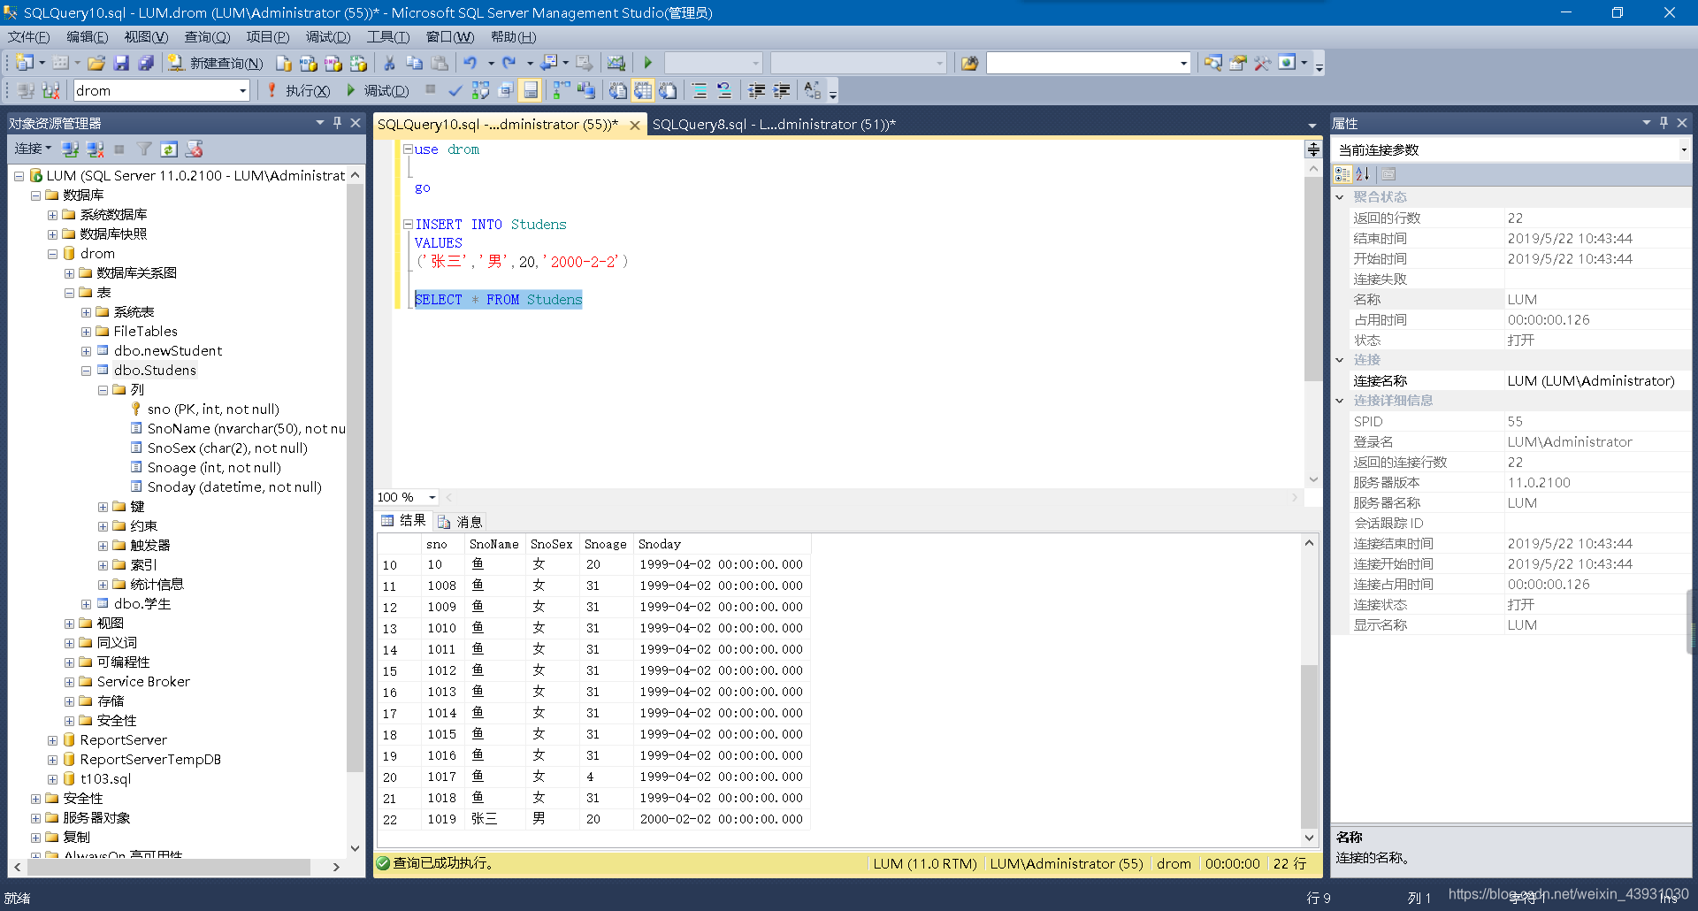This screenshot has width=1698, height=911.
Task: Click the Save All icon
Action: coord(146,63)
